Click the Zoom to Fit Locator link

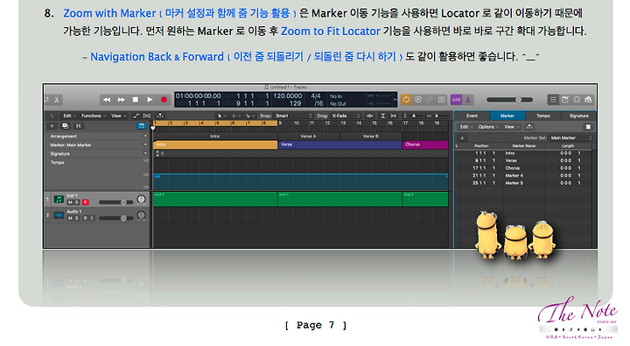point(330,31)
